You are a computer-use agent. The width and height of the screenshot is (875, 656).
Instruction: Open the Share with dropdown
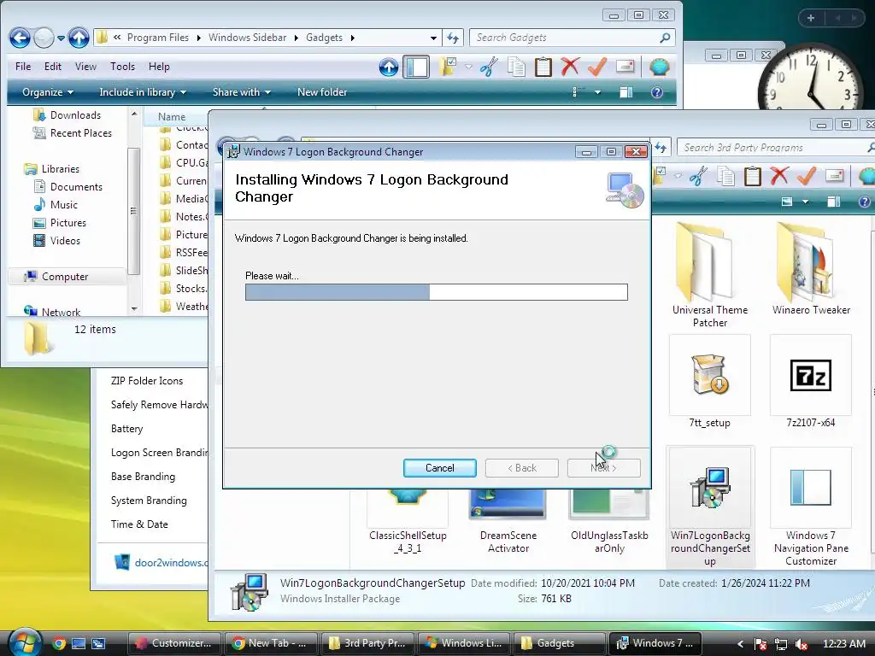point(241,92)
